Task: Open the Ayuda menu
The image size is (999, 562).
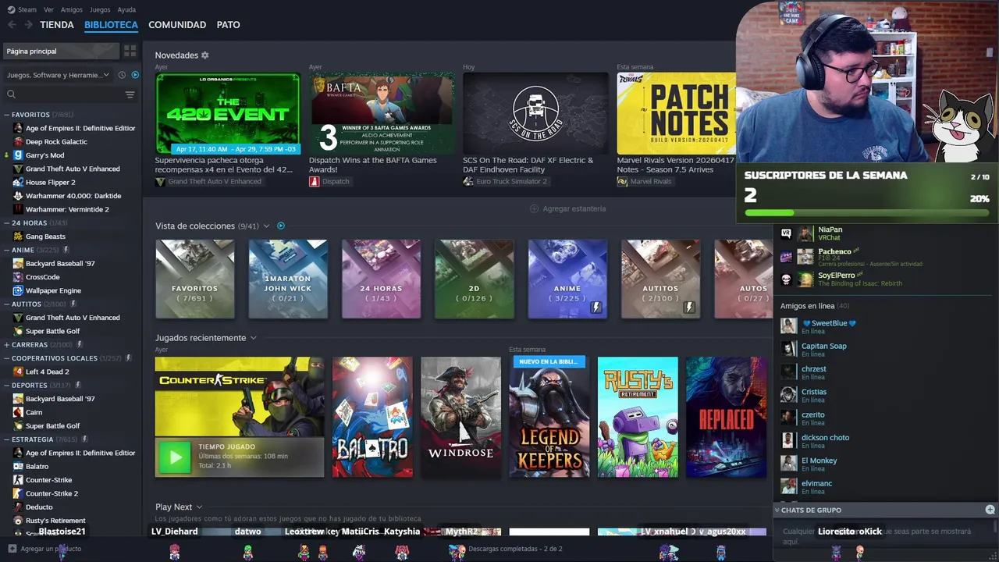Action: coord(126,9)
